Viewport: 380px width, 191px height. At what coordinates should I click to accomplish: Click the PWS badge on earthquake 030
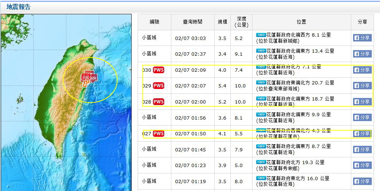pyautogui.click(x=159, y=70)
